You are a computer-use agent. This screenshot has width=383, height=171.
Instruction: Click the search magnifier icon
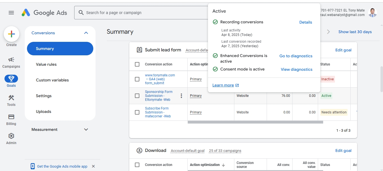[81, 13]
